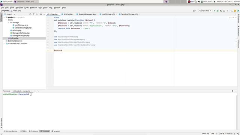This screenshot has height=135, width=240.
Task: Collapse all icon in Project panel header
Action: click(37, 14)
